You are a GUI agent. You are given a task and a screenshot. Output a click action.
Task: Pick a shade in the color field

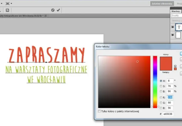(x=124, y=82)
